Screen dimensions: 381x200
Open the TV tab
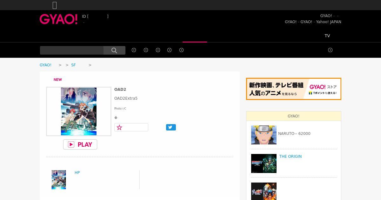(x=327, y=36)
